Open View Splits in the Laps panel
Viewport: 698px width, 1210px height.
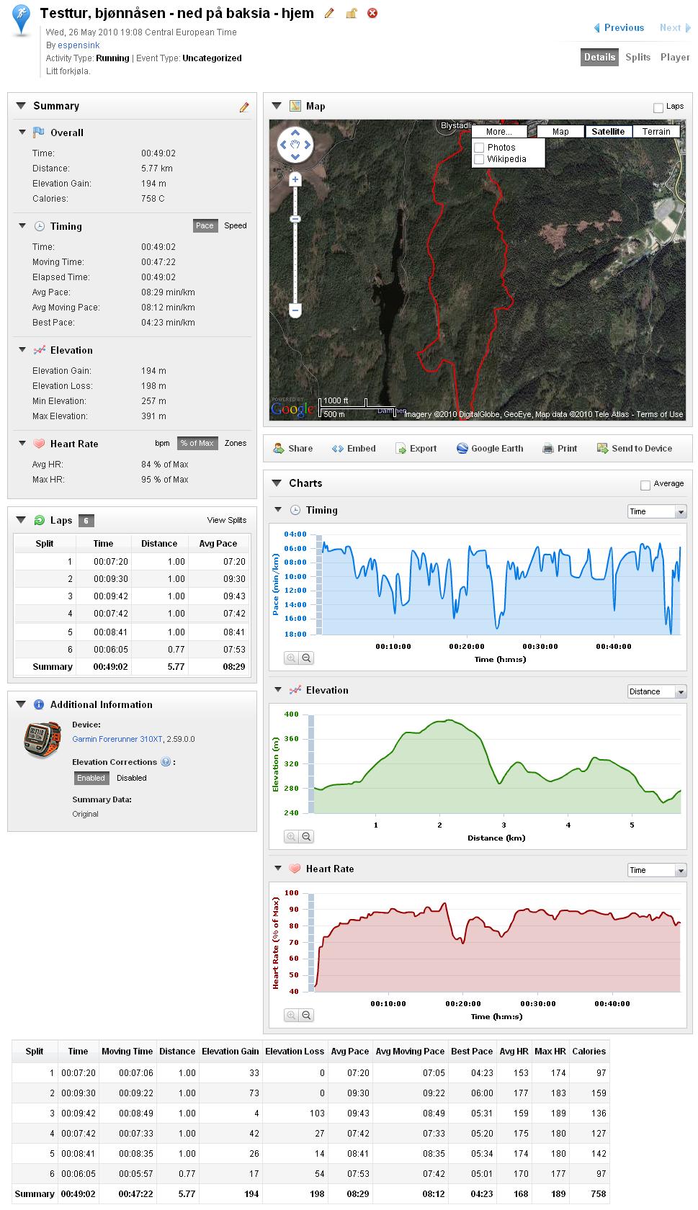coord(227,520)
